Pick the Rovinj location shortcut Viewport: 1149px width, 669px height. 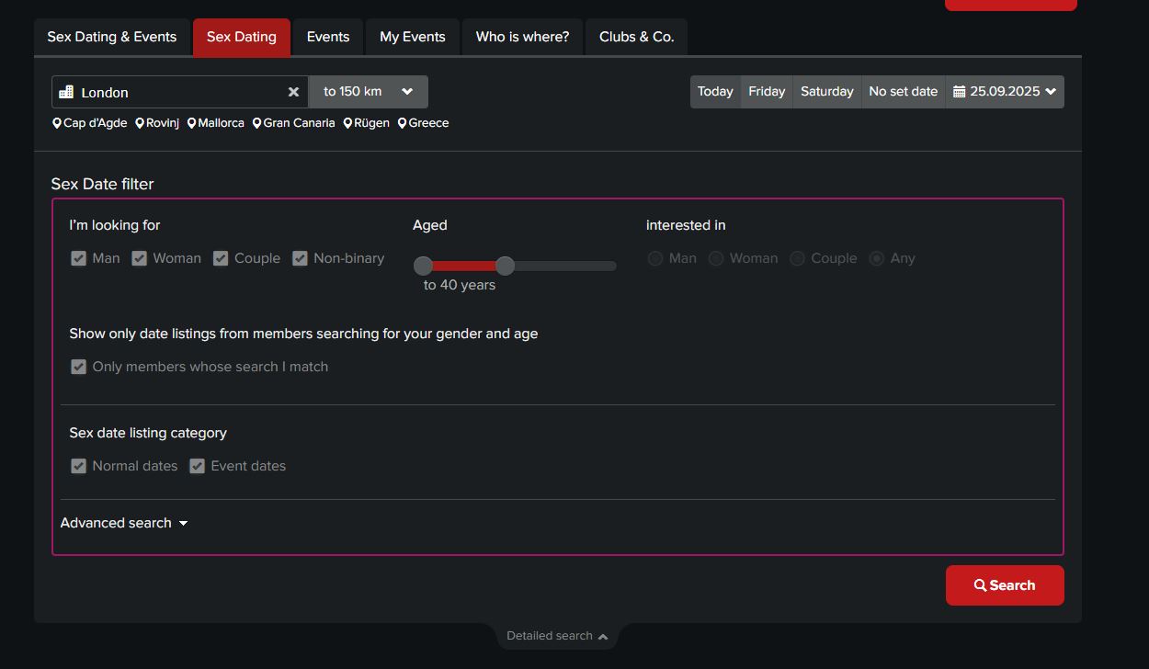point(157,123)
